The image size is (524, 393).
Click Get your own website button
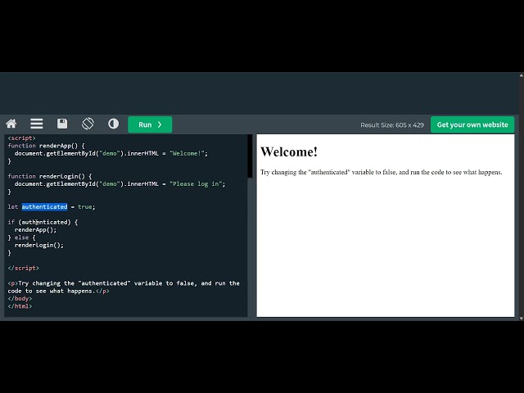pyautogui.click(x=472, y=124)
